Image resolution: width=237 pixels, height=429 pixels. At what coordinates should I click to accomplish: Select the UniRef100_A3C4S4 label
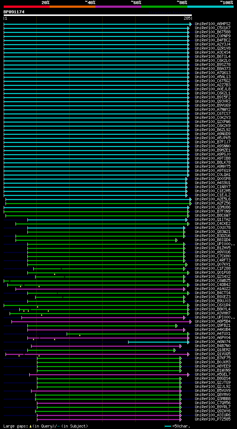213,53
